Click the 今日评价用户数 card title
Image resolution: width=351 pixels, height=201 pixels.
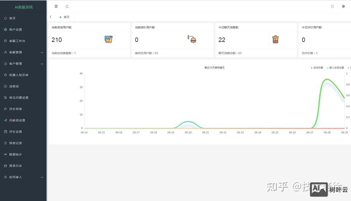(312, 27)
